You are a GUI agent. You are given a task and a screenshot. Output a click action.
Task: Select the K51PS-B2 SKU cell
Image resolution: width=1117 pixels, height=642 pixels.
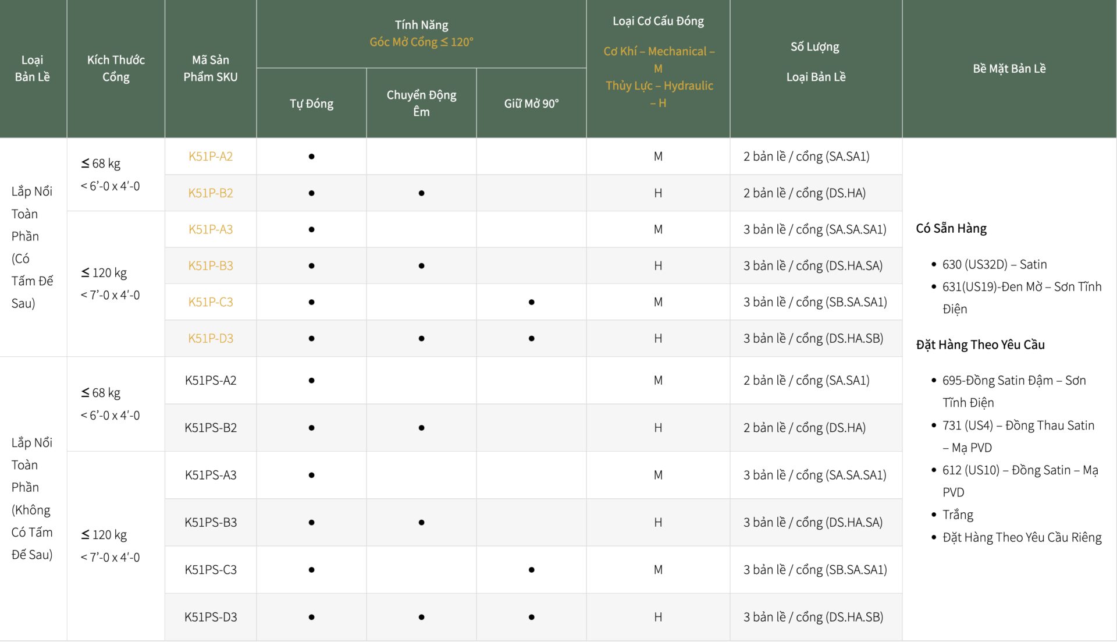[210, 428]
